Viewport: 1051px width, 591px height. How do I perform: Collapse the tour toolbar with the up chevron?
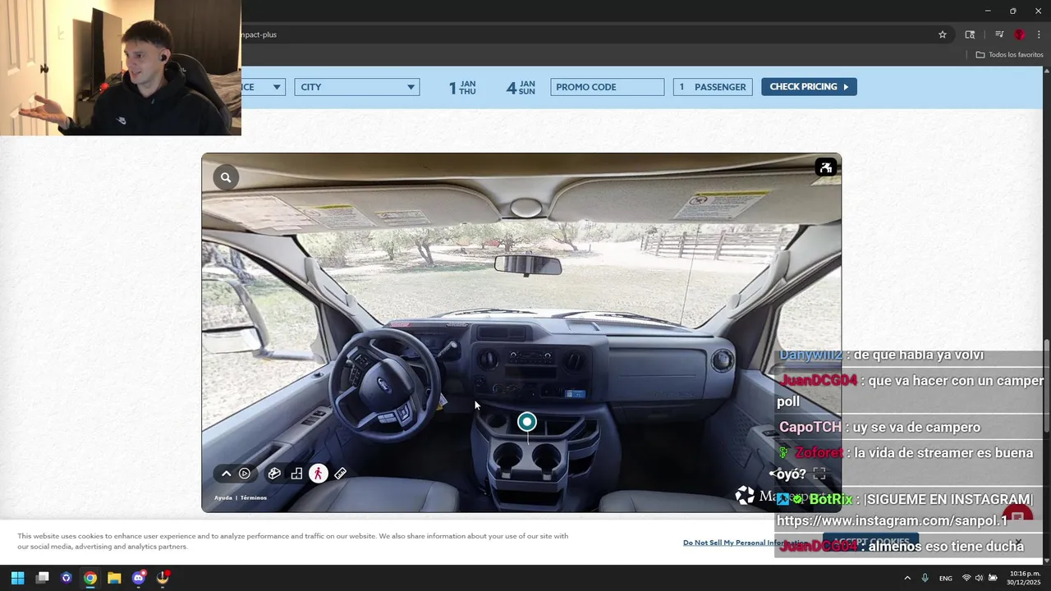coord(227,474)
